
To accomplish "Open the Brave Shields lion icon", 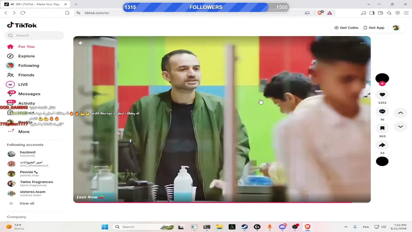I will click(x=320, y=13).
